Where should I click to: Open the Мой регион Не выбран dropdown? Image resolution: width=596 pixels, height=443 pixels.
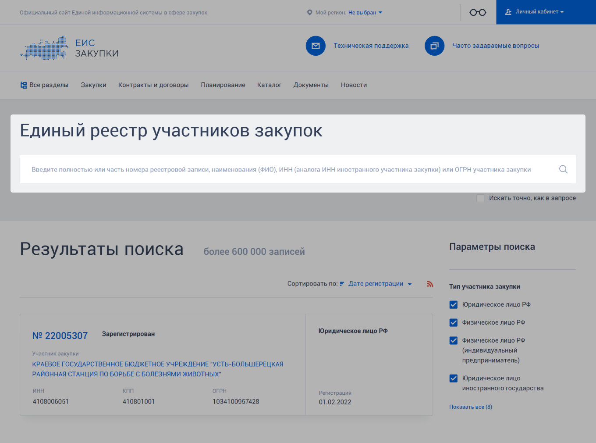click(365, 13)
